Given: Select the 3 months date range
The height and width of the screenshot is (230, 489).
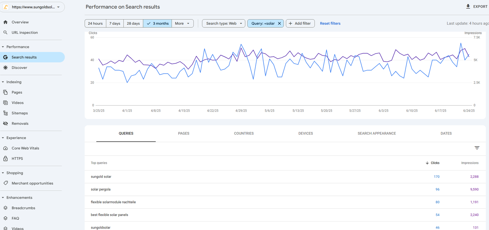Looking at the screenshot, I should pos(157,23).
